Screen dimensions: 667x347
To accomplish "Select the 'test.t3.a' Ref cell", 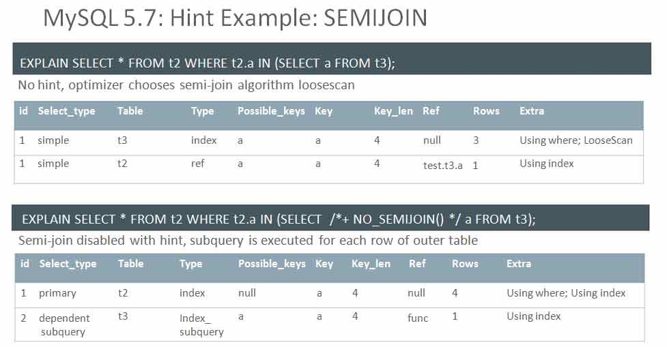I will pos(442,165).
